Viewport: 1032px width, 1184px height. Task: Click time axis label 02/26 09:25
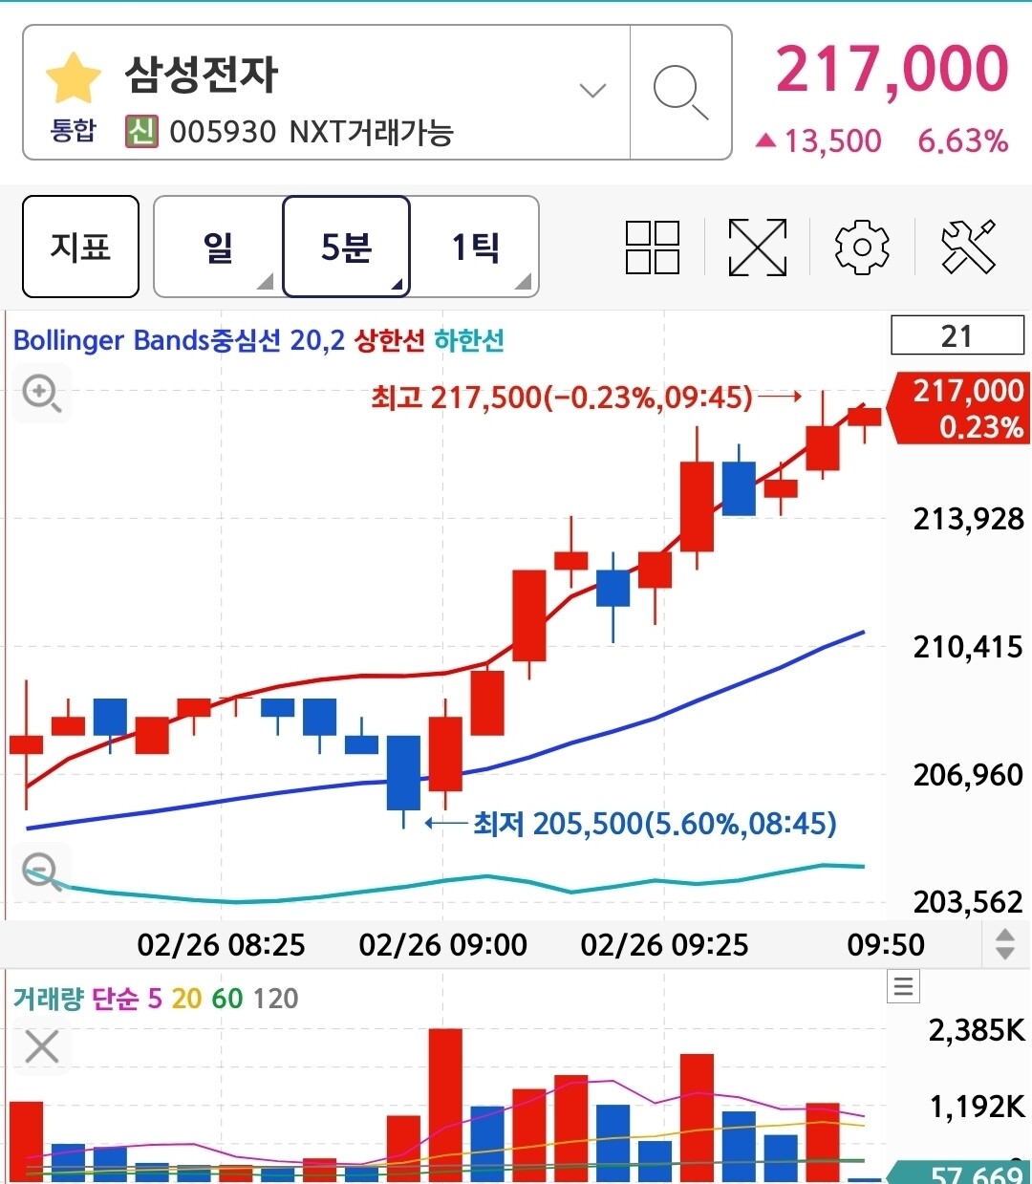click(664, 945)
